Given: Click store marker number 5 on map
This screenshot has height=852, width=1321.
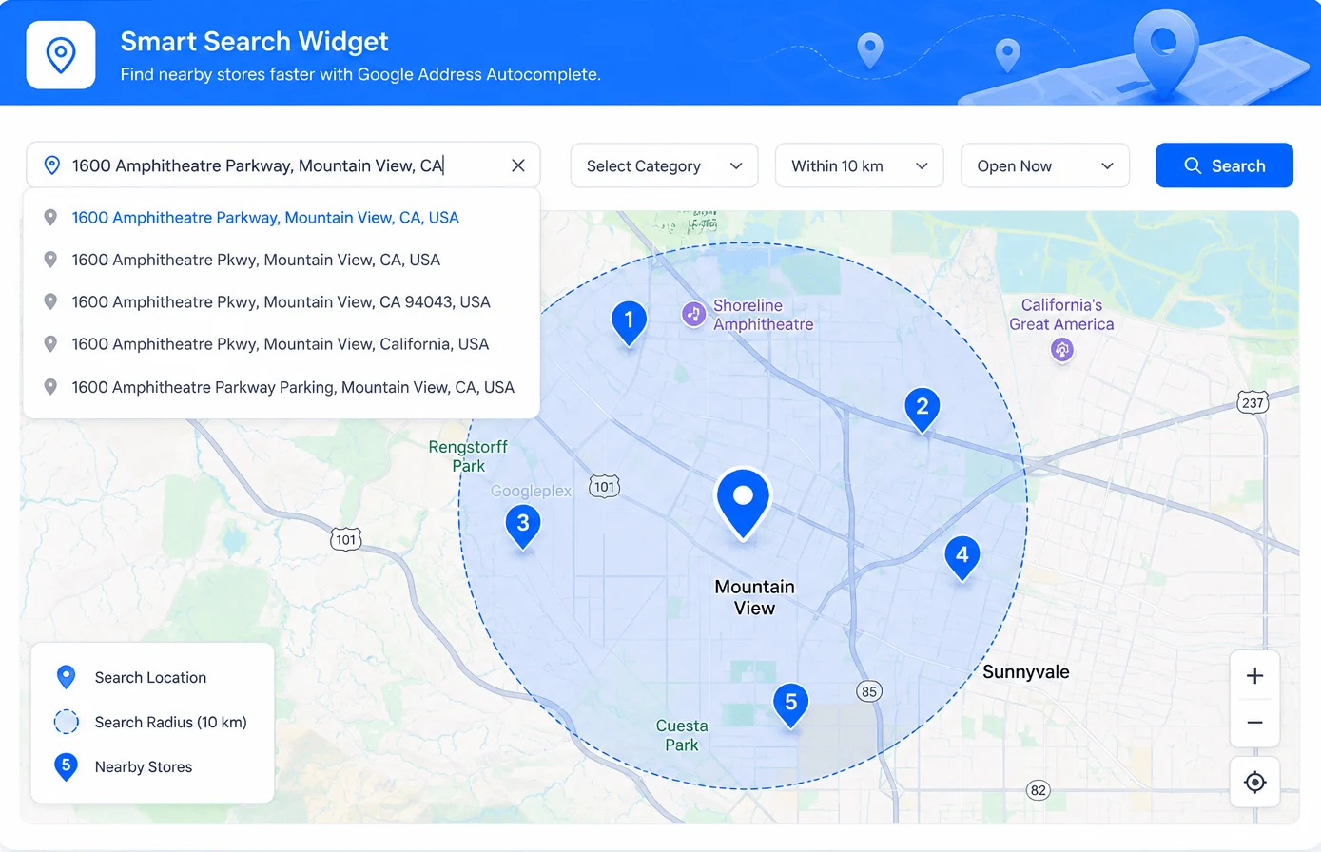Looking at the screenshot, I should 790,706.
